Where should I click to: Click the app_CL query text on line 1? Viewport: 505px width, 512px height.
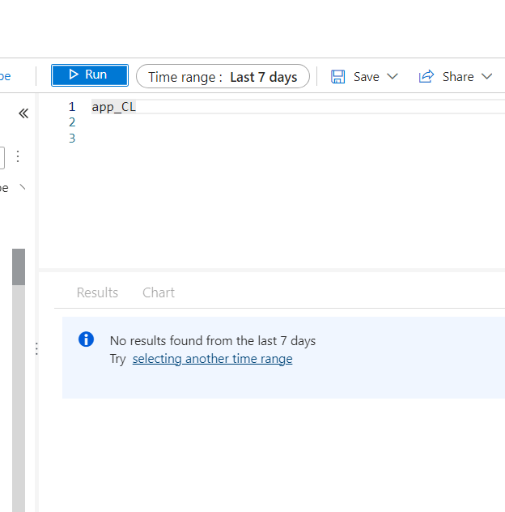[113, 107]
